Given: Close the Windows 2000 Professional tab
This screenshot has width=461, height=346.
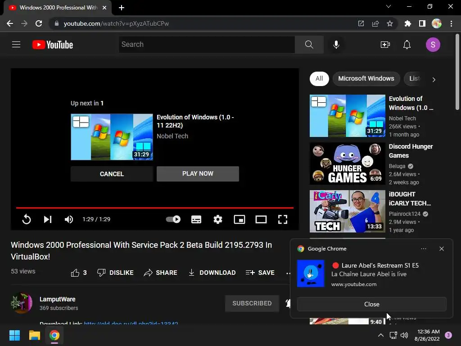Looking at the screenshot, I should click(x=104, y=8).
